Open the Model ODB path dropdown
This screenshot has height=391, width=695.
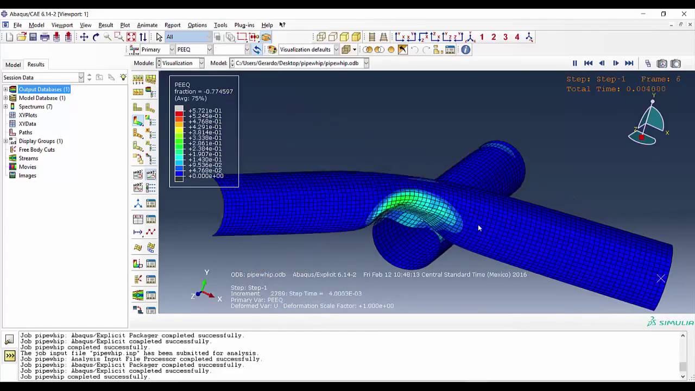tap(366, 63)
